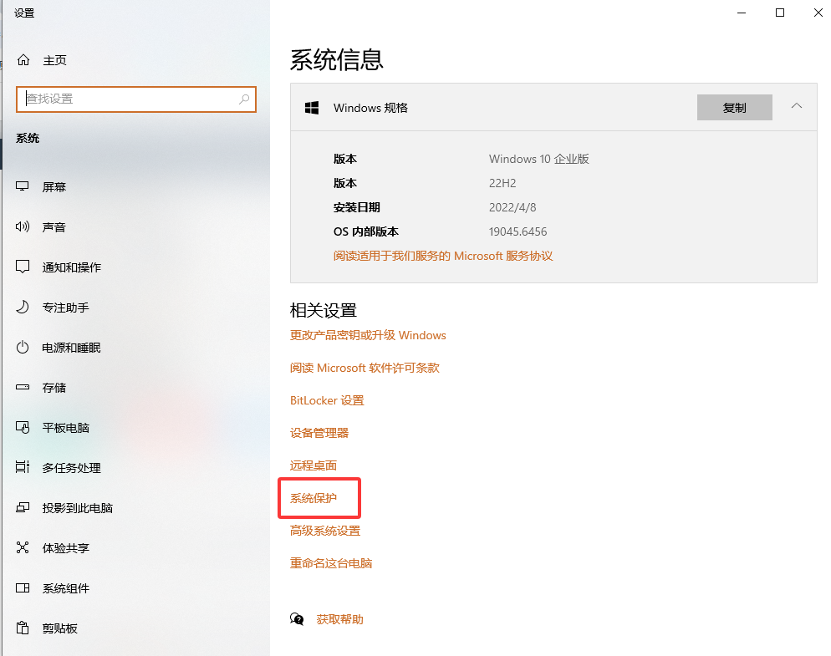Click the 屏幕 display icon

tap(23, 186)
